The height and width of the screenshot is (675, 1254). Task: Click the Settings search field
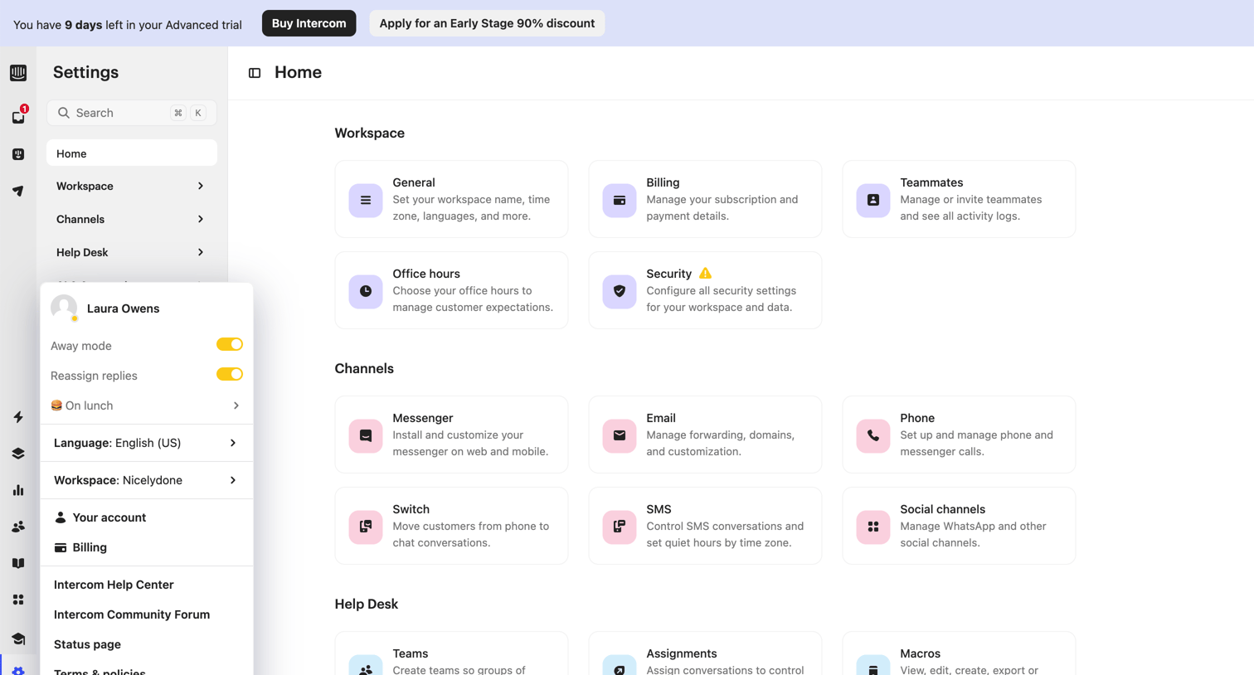(132, 113)
